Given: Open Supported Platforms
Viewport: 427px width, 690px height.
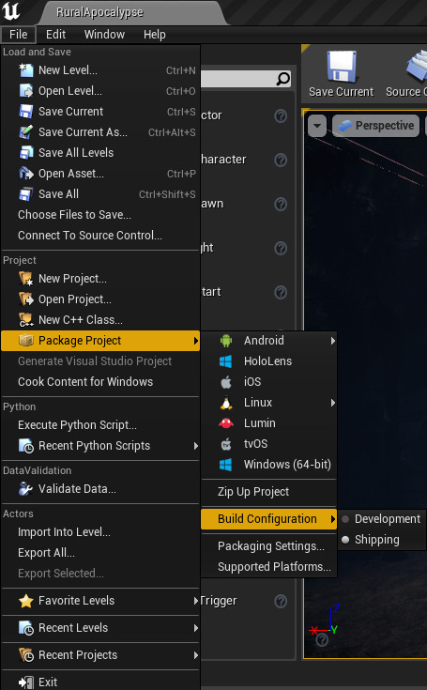Looking at the screenshot, I should (x=268, y=567).
